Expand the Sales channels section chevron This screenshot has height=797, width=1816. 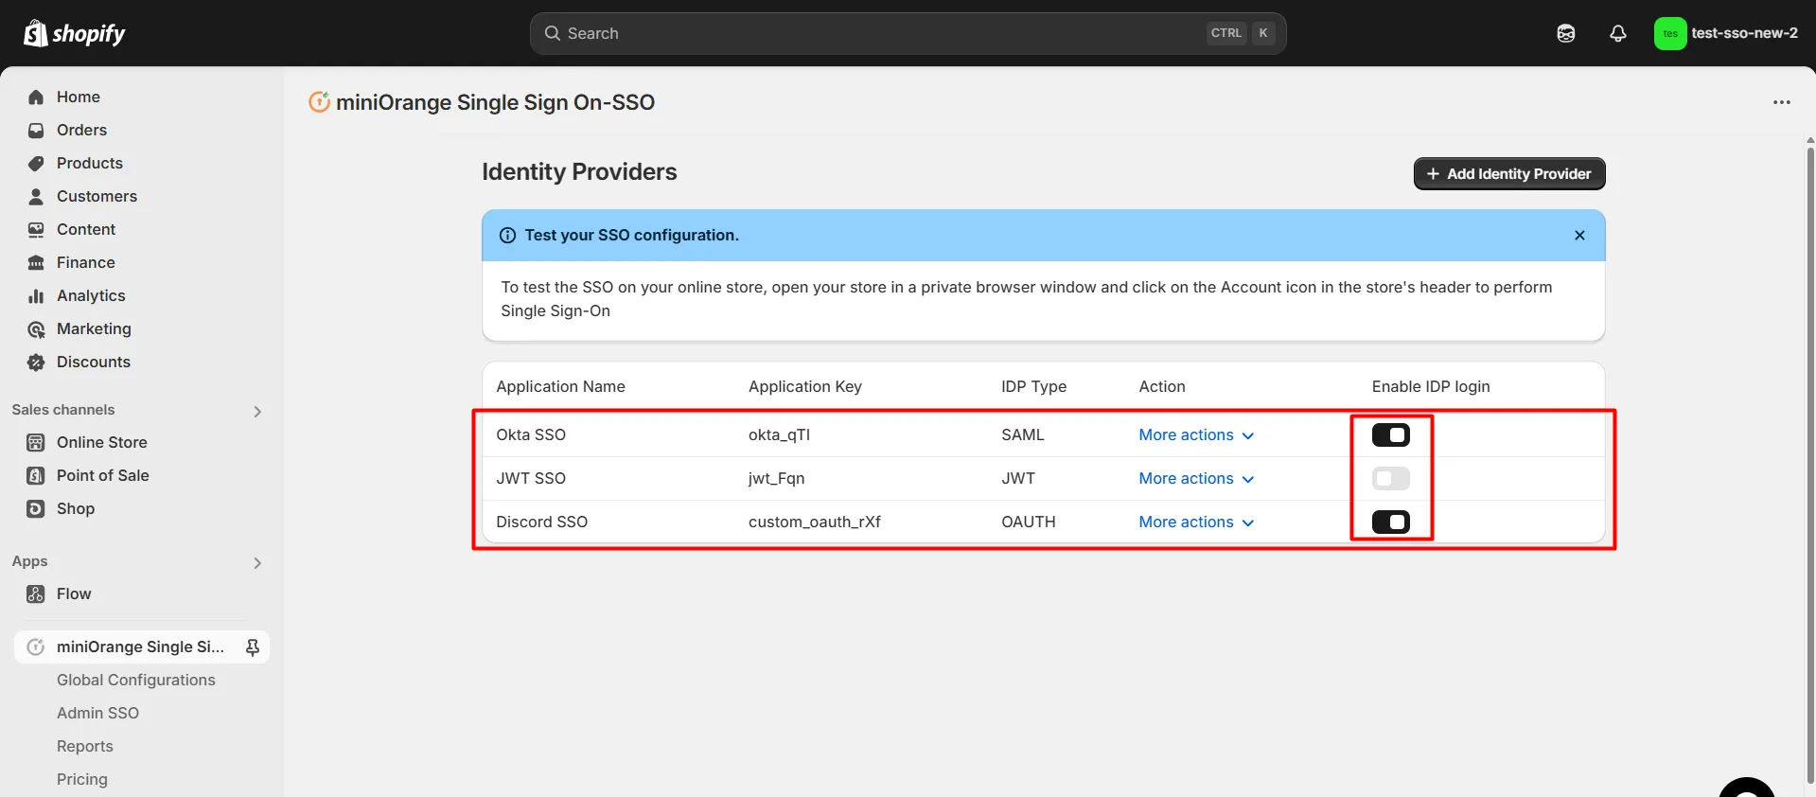257,412
